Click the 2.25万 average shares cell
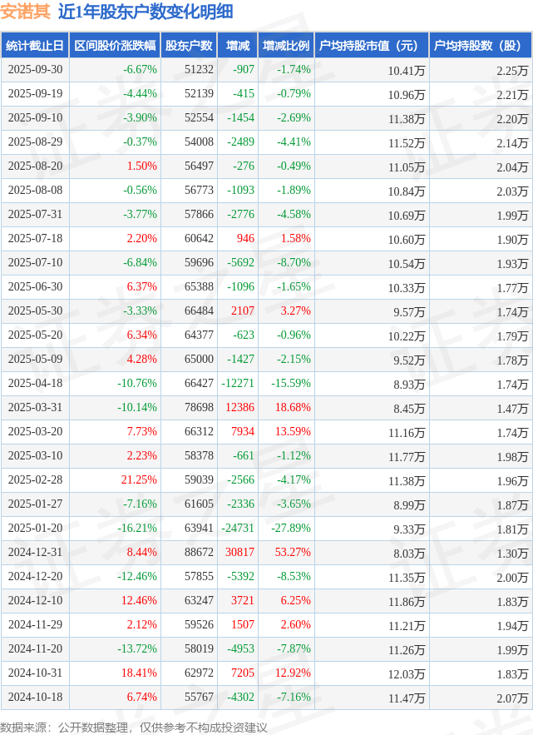 tap(511, 71)
